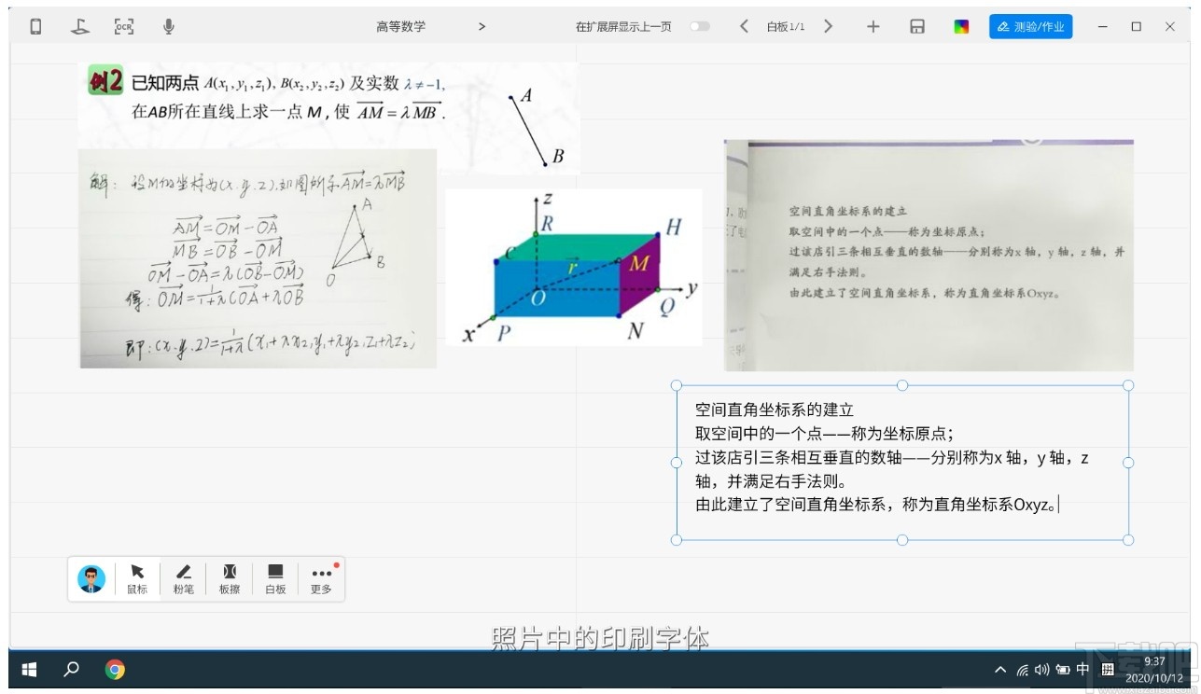The width and height of the screenshot is (1201, 694).
Task: Open the OCR text recognition tool
Action: 123,26
